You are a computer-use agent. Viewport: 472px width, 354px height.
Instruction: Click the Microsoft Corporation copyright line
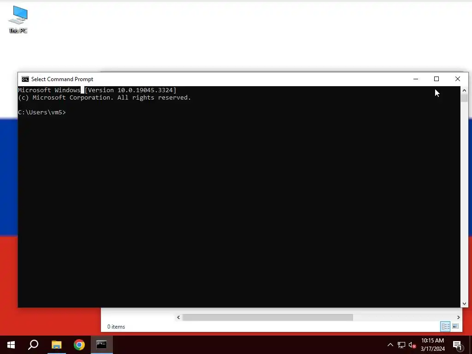(105, 98)
